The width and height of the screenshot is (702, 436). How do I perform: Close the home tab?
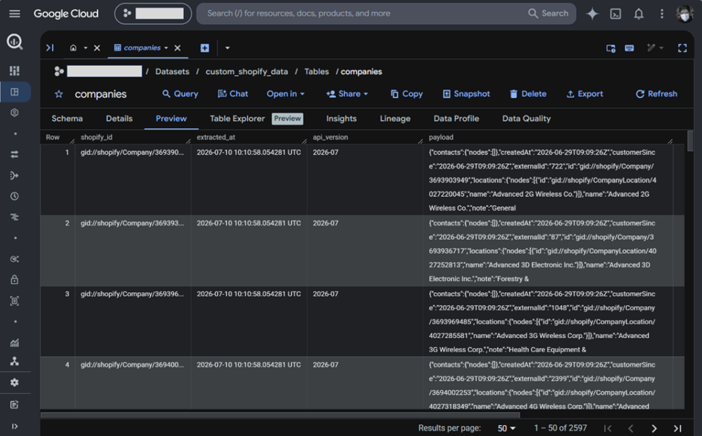[x=97, y=48]
